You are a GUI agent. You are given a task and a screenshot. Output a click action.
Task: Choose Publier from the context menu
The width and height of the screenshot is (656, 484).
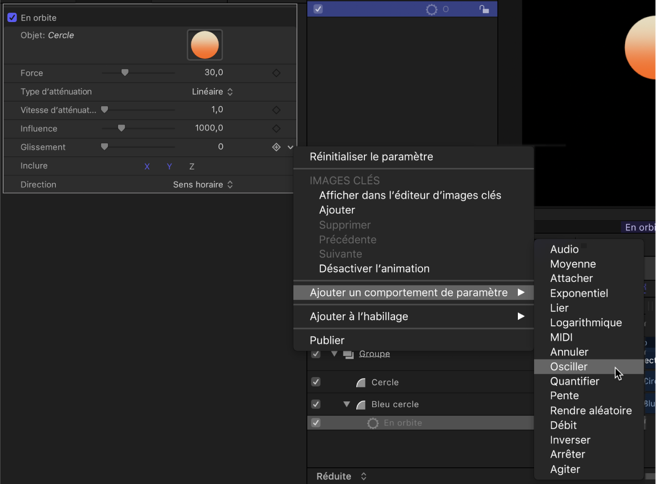pos(327,340)
